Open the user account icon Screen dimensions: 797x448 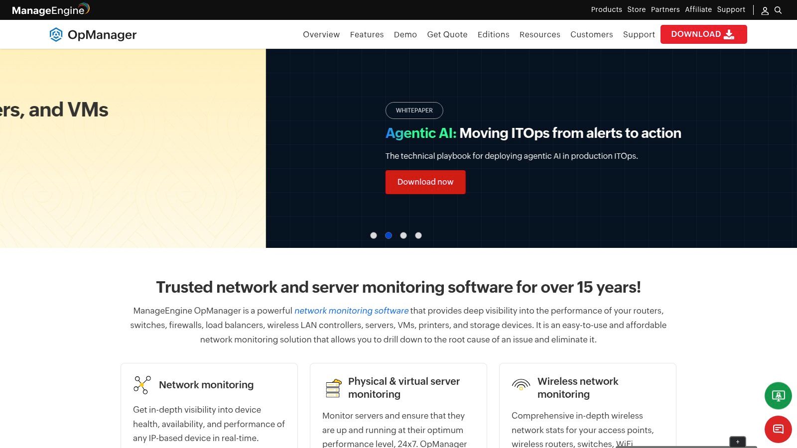765,10
